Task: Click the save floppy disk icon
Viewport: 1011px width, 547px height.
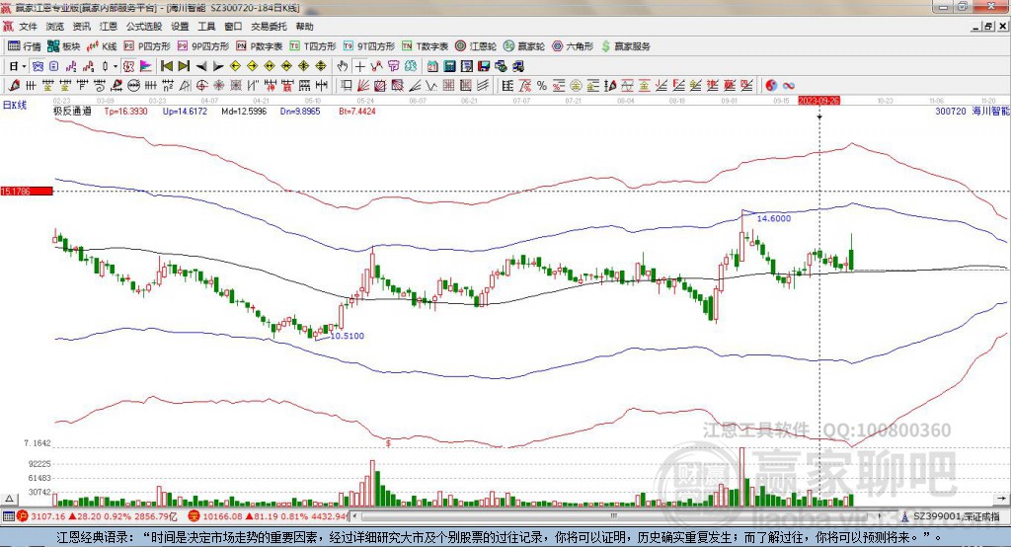Action: tap(484, 66)
